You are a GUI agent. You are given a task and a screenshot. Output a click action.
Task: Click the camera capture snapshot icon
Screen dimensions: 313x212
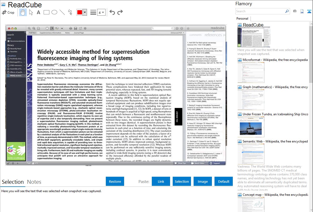[295, 11]
